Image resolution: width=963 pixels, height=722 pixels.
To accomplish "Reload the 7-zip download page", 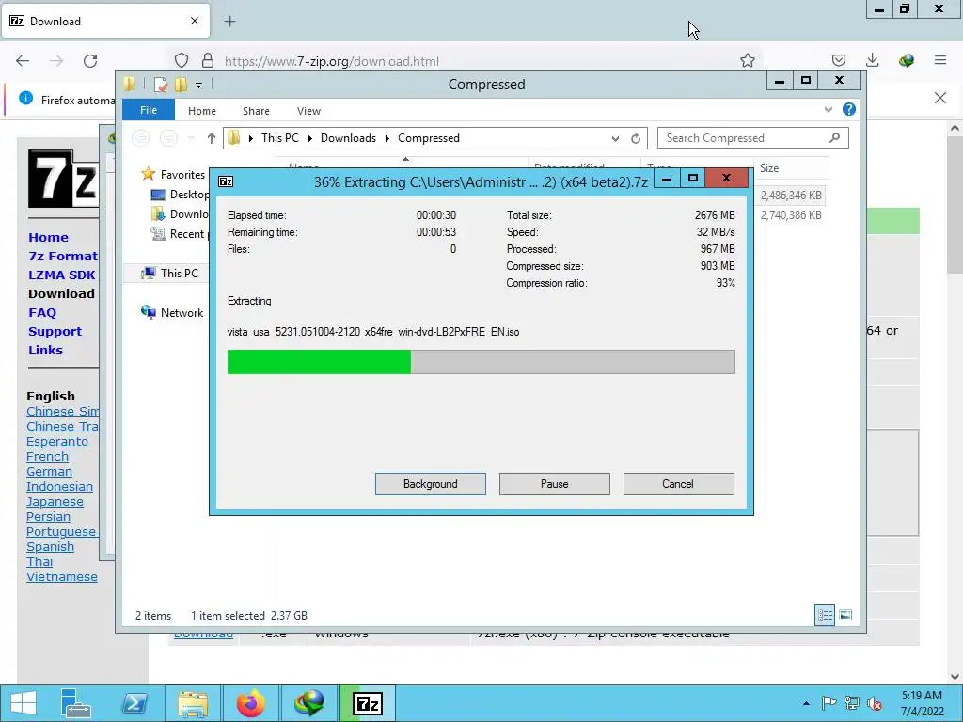I will (x=90, y=61).
